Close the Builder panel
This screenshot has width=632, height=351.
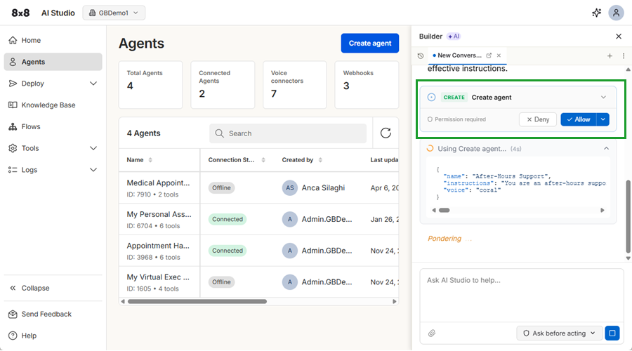point(618,37)
